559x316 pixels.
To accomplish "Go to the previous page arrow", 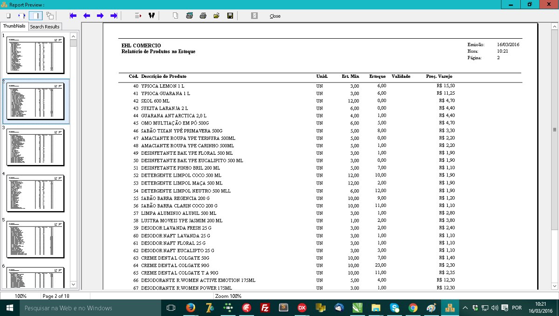I will (87, 16).
